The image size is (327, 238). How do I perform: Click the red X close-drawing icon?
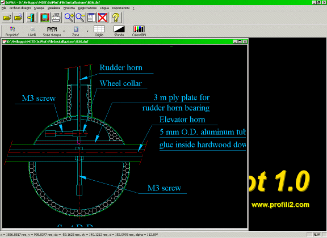pyautogui.click(x=103, y=18)
